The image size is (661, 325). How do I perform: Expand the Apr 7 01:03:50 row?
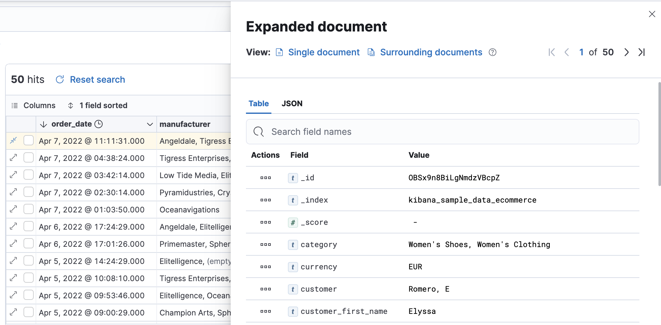(13, 209)
